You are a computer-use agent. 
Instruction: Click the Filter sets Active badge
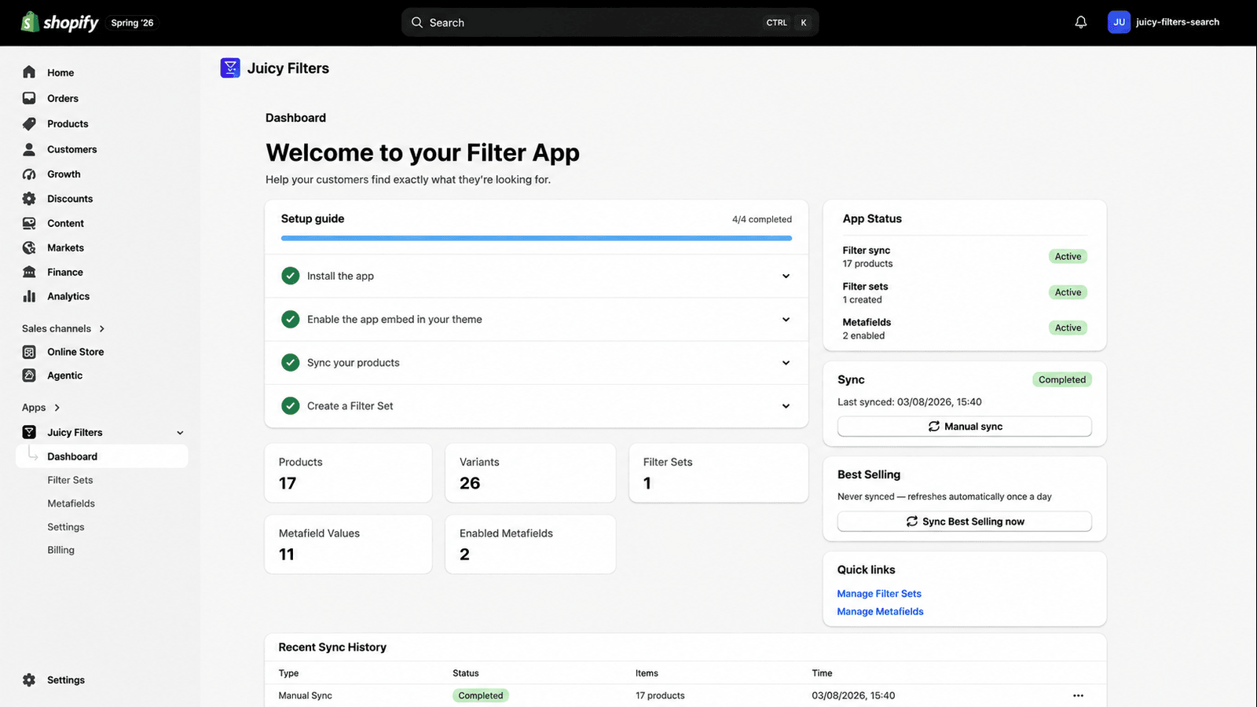1068,292
